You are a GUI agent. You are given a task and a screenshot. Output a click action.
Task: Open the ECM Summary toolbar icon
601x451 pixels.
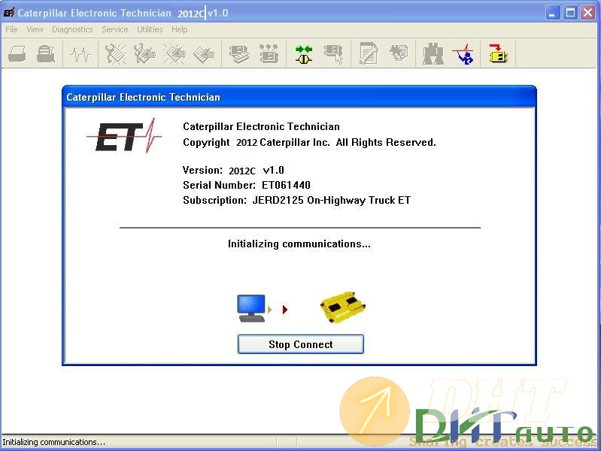239,54
